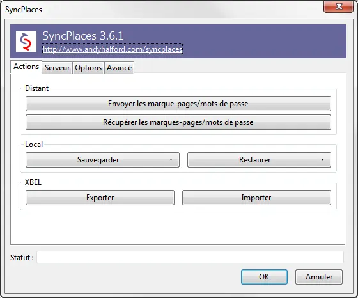
Task: Close the SyncPlaces dialog window
Action: [x=339, y=6]
